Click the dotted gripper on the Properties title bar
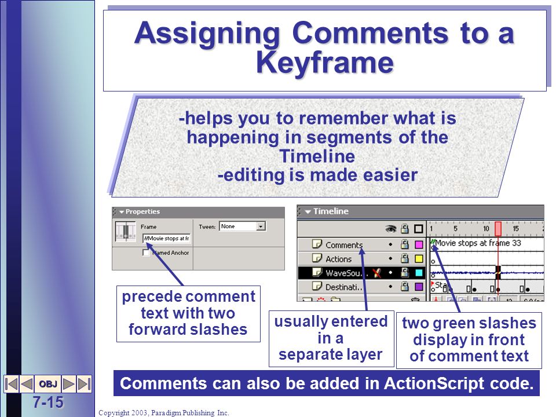Image resolution: width=556 pixels, height=417 pixels. tap(115, 212)
